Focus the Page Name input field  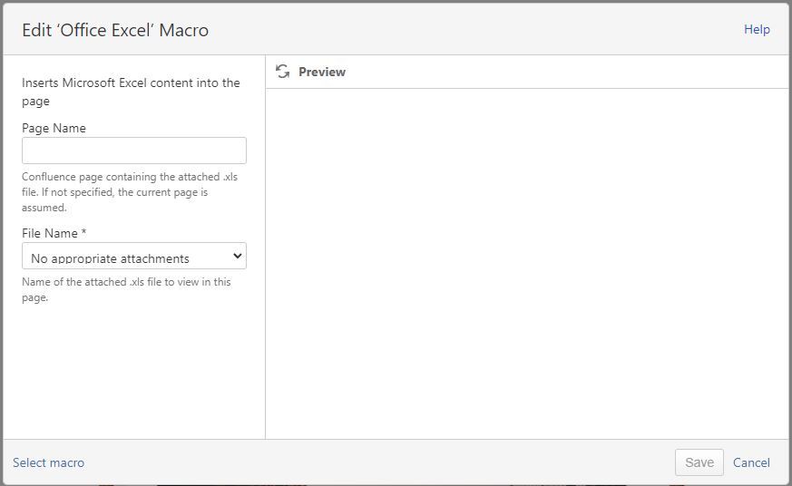pos(134,151)
